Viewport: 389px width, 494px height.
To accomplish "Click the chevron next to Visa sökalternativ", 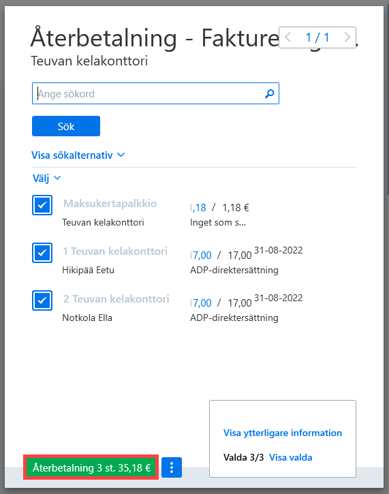I will coord(121,155).
